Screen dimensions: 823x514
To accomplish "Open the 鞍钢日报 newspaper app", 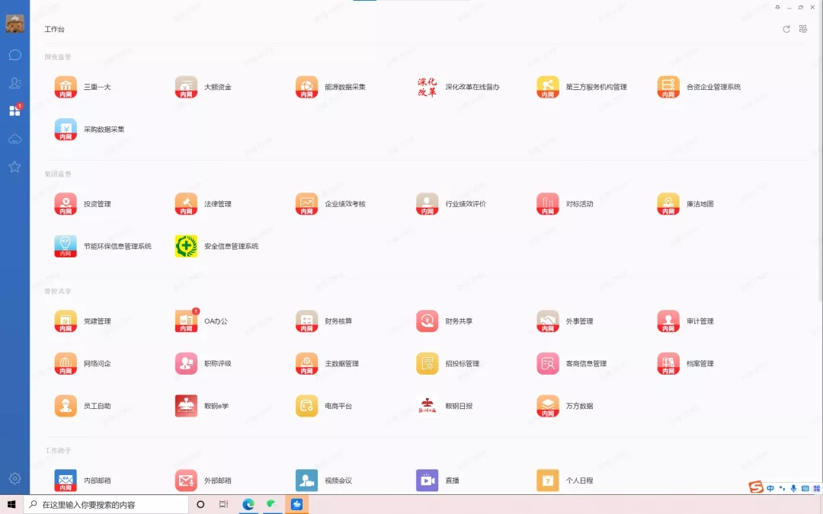I will (428, 406).
